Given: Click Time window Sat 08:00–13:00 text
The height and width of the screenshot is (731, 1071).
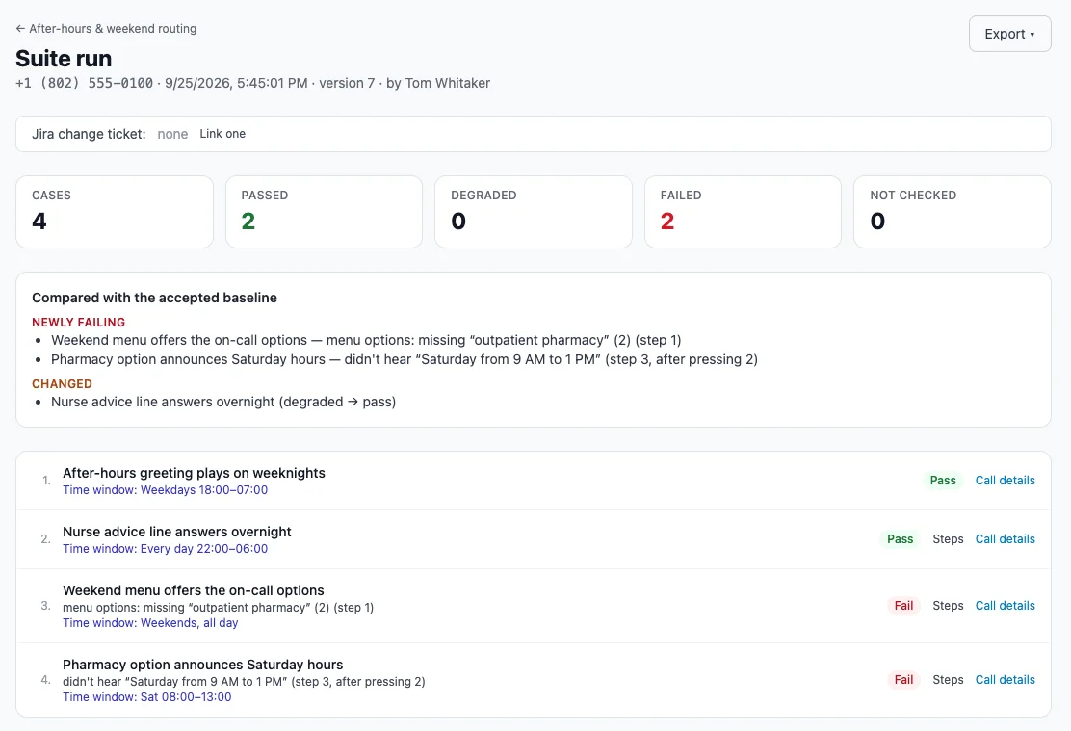Looking at the screenshot, I should click(x=146, y=697).
